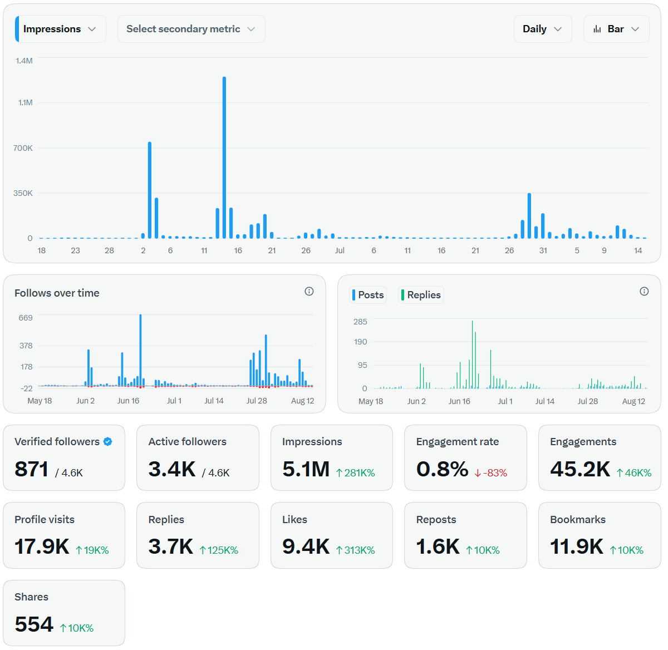The width and height of the screenshot is (668, 650).
Task: Select the Likes 9.4K card
Action: point(332,535)
